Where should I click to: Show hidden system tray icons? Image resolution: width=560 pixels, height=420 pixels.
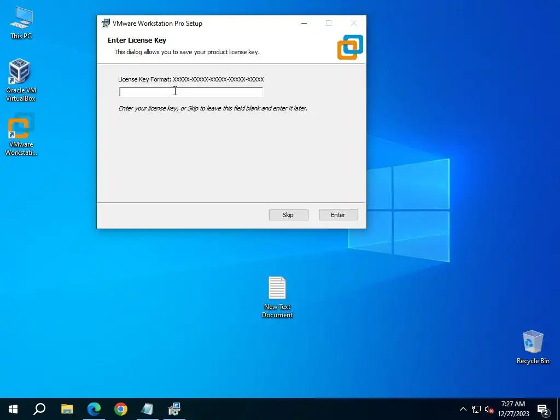pyautogui.click(x=463, y=409)
